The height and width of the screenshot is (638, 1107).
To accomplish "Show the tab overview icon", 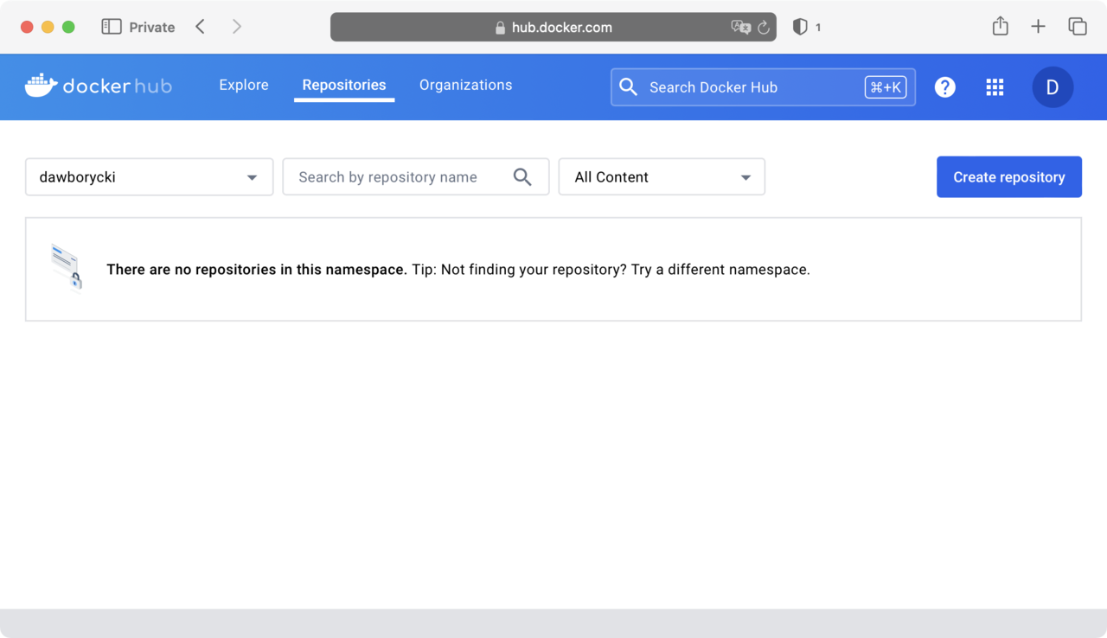I will 1078,27.
